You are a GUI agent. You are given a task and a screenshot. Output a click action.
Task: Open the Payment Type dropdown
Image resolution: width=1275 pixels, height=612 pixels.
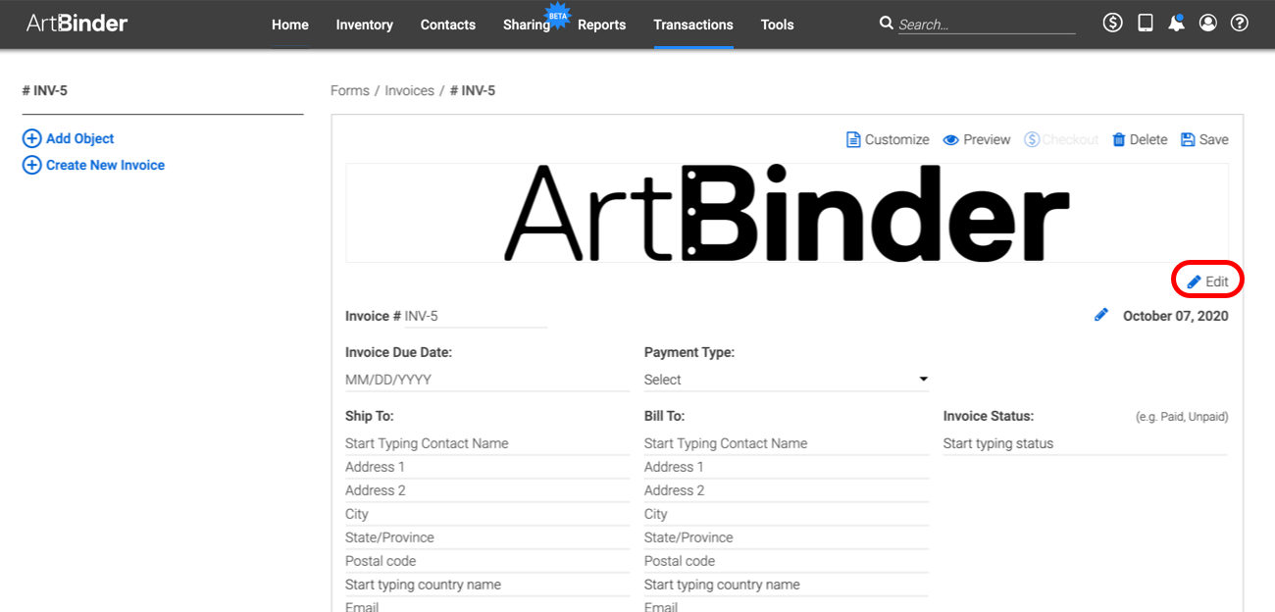(x=787, y=380)
